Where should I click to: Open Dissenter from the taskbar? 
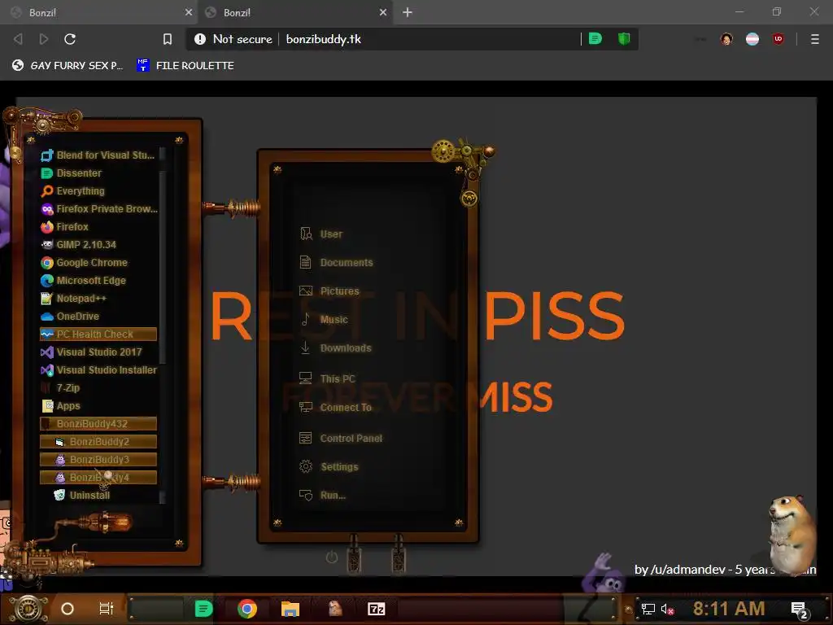coord(203,609)
